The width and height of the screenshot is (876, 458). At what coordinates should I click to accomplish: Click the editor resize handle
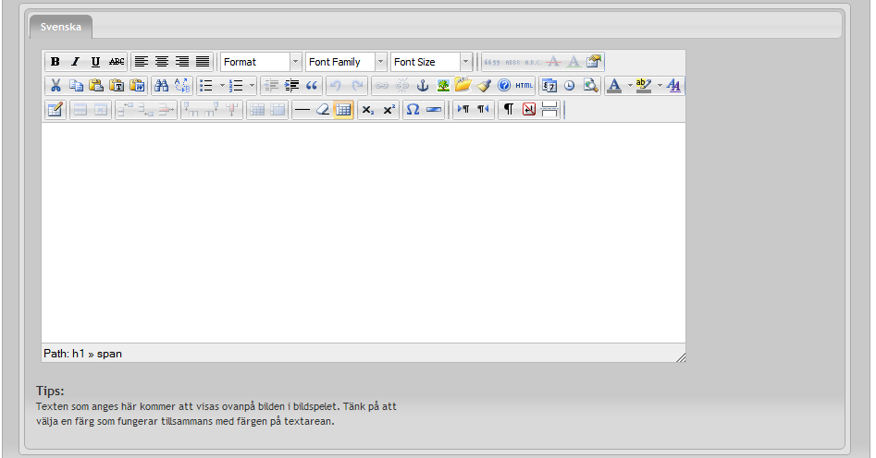pos(681,357)
